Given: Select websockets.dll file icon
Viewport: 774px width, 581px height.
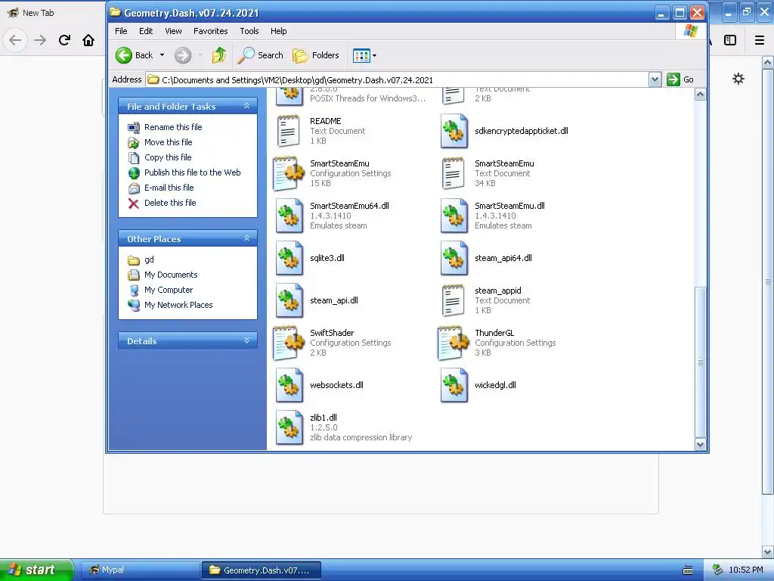Looking at the screenshot, I should [289, 385].
